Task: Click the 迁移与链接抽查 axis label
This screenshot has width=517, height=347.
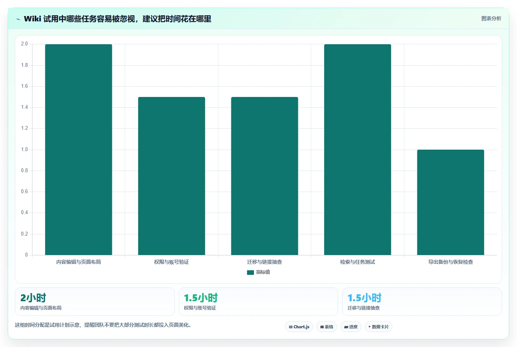Action: tap(265, 262)
